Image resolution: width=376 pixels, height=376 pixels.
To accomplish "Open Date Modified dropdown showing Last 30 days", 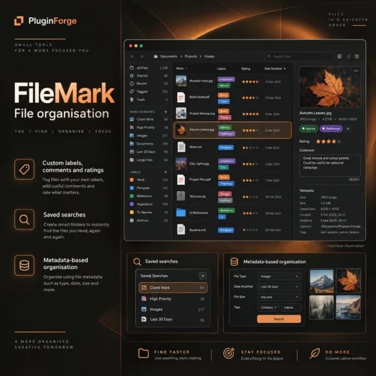I will tap(279, 287).
